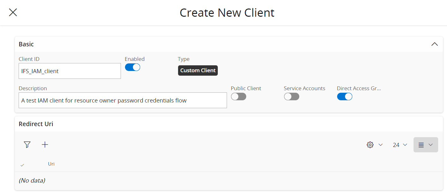Open the gear dropdown arrow
This screenshot has height=193, width=447.
coord(380,145)
